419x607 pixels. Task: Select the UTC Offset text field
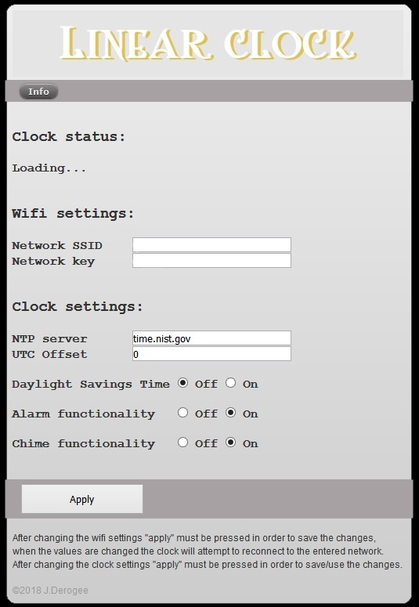211,354
